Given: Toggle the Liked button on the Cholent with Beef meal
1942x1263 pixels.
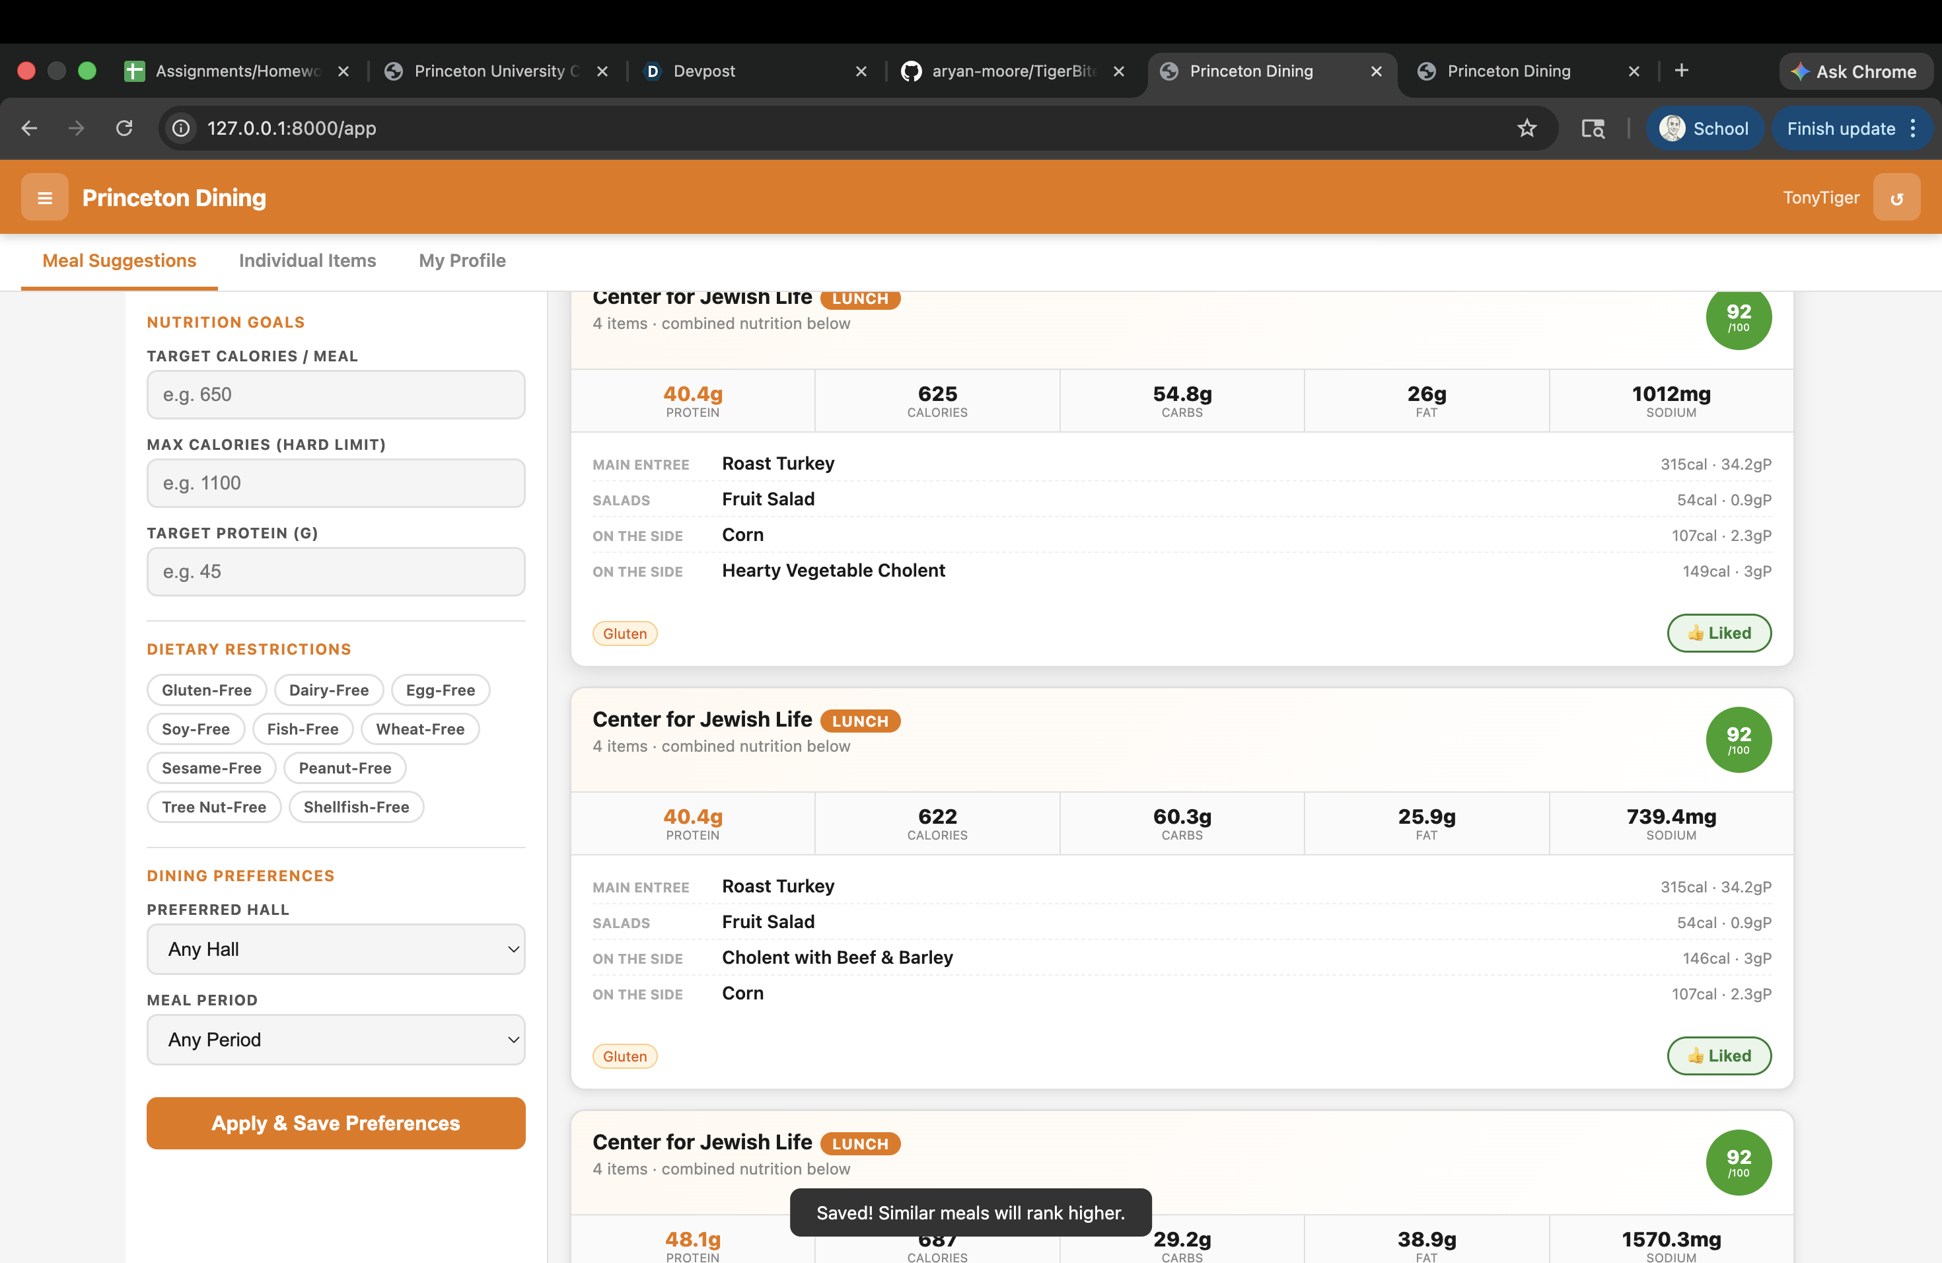Looking at the screenshot, I should click(x=1719, y=1056).
